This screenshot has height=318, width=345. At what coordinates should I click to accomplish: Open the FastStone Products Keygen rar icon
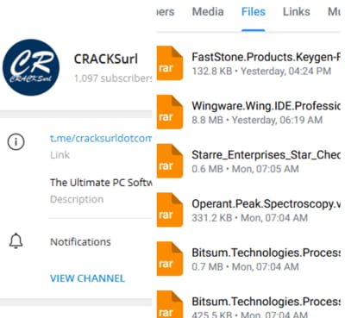[170, 63]
